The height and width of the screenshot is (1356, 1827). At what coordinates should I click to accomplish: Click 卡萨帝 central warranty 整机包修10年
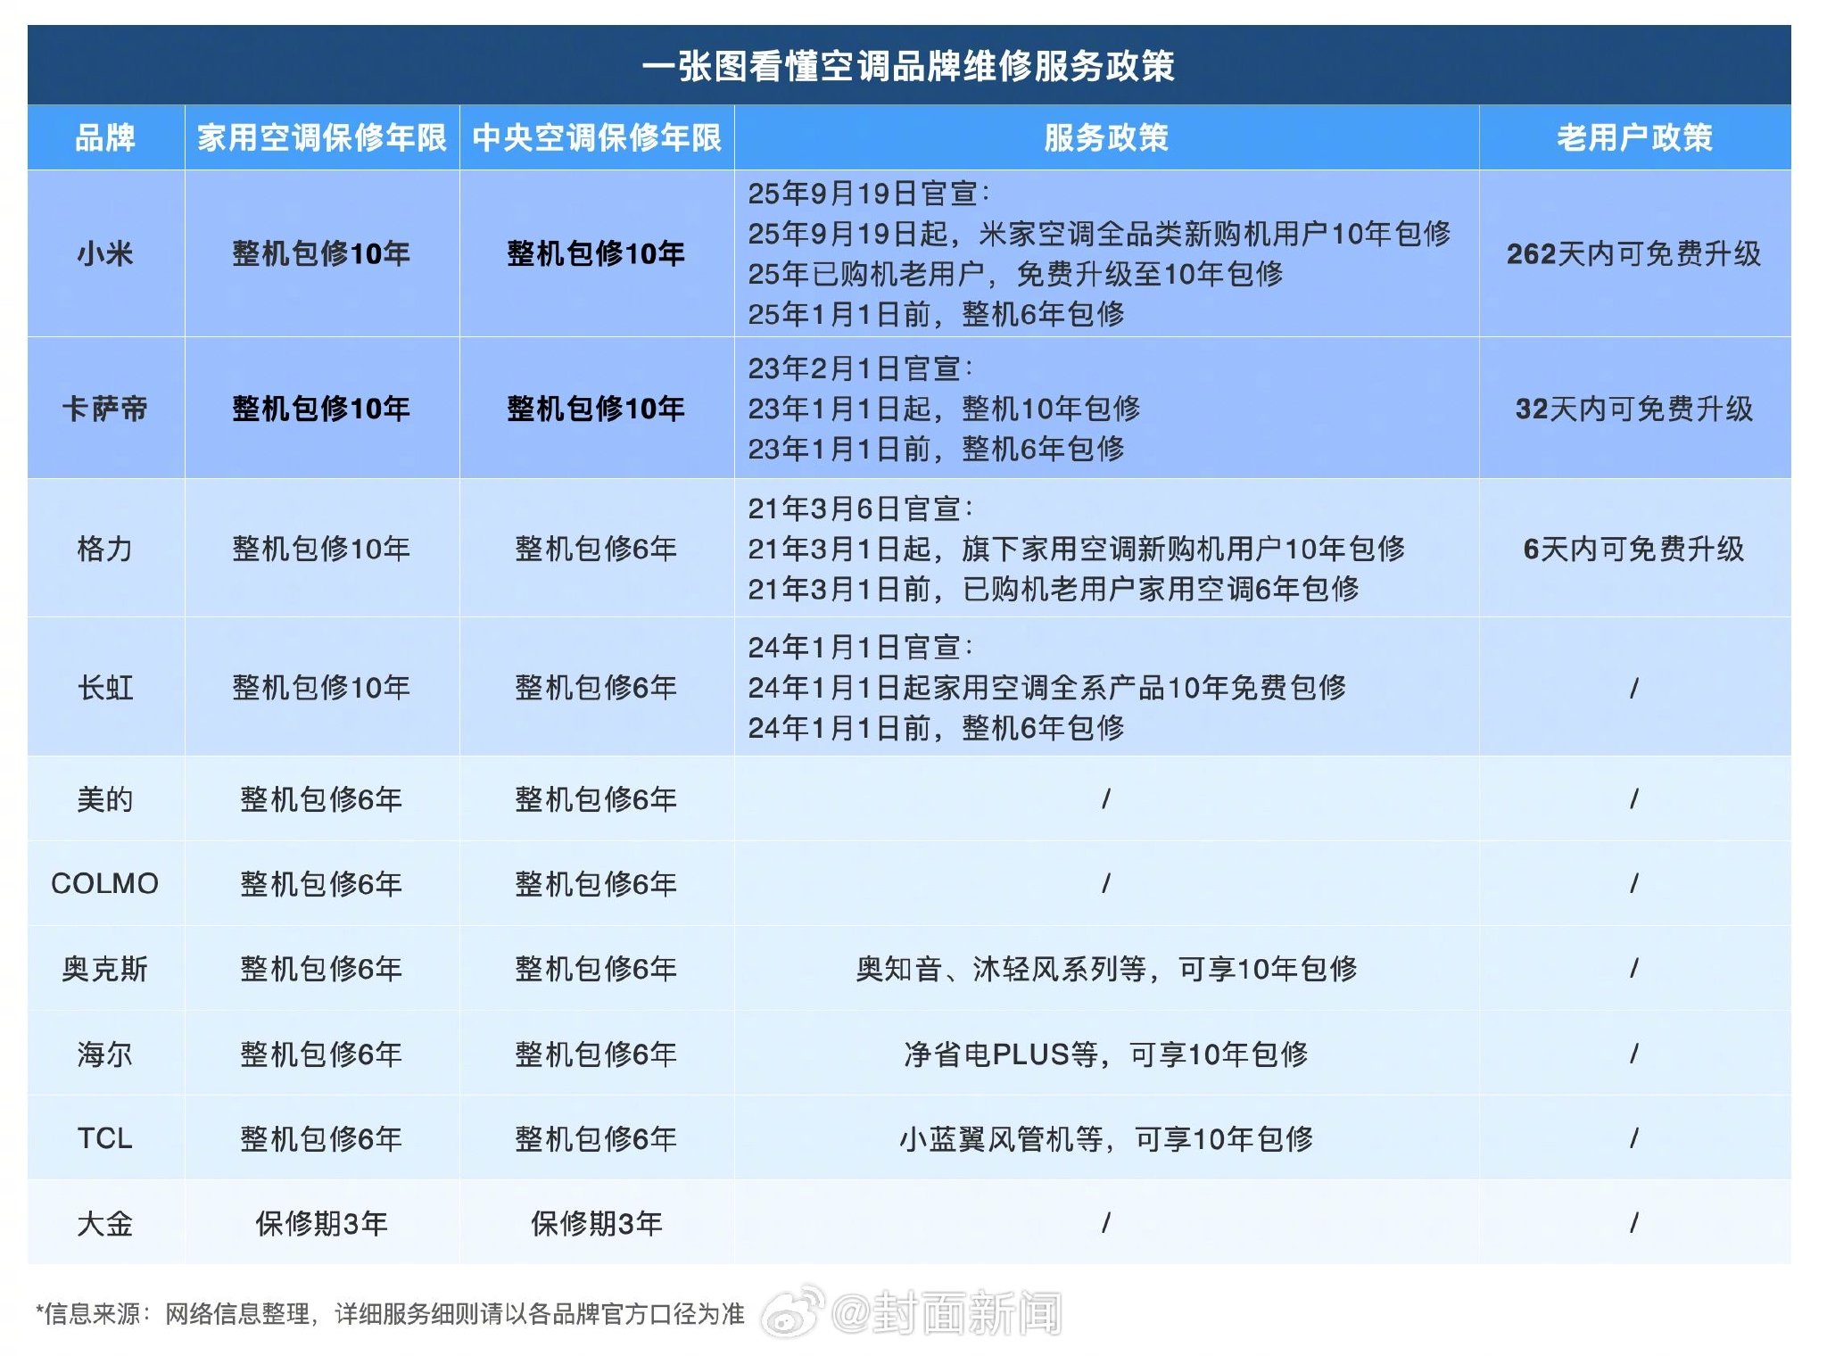pyautogui.click(x=597, y=409)
